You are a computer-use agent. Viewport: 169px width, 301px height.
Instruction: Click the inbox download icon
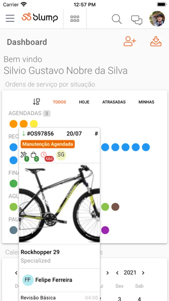coord(156,41)
